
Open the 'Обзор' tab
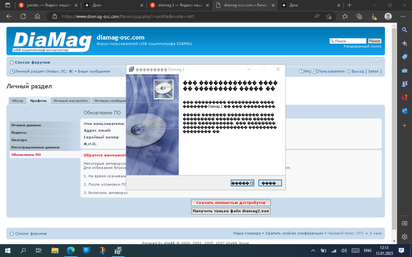pos(18,101)
